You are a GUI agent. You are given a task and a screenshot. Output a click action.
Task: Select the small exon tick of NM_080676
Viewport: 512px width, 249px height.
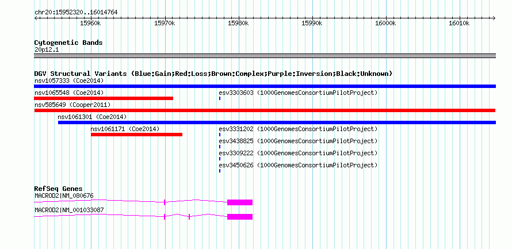165,202
